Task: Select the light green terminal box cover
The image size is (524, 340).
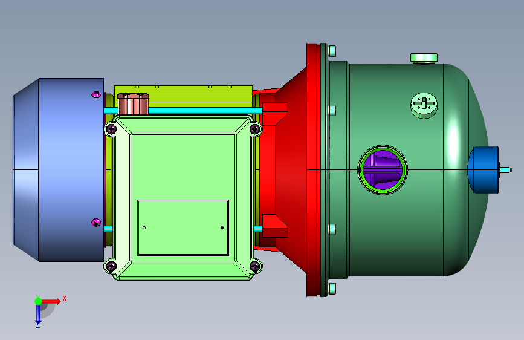Action: pos(183,197)
